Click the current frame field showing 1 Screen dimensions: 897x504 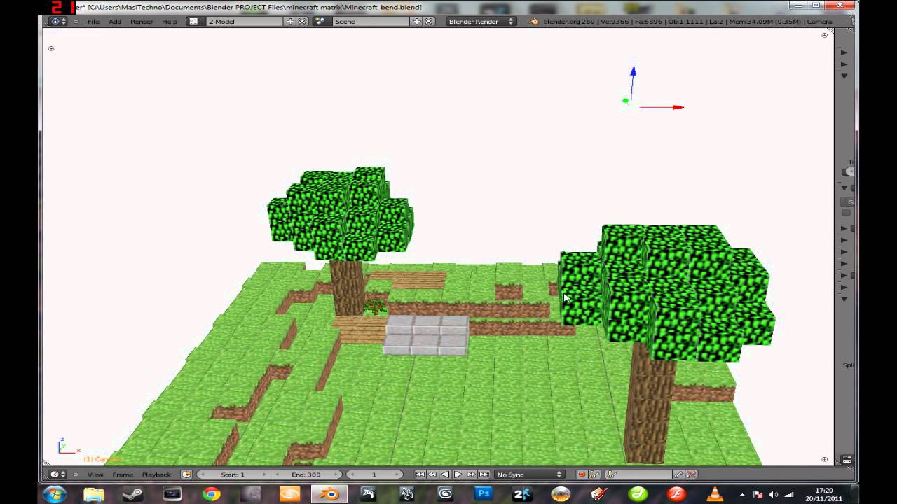point(374,474)
